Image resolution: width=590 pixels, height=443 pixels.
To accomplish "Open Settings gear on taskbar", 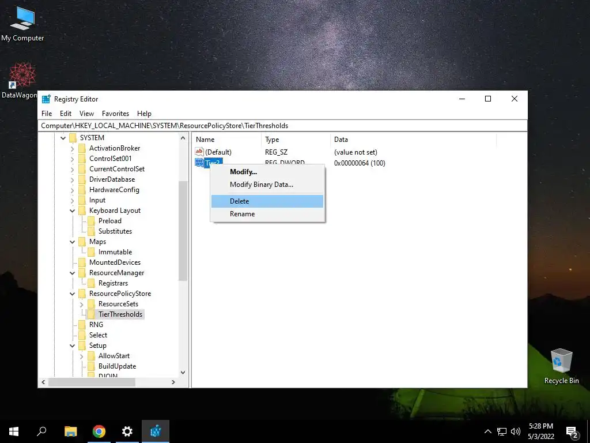I will pyautogui.click(x=127, y=431).
